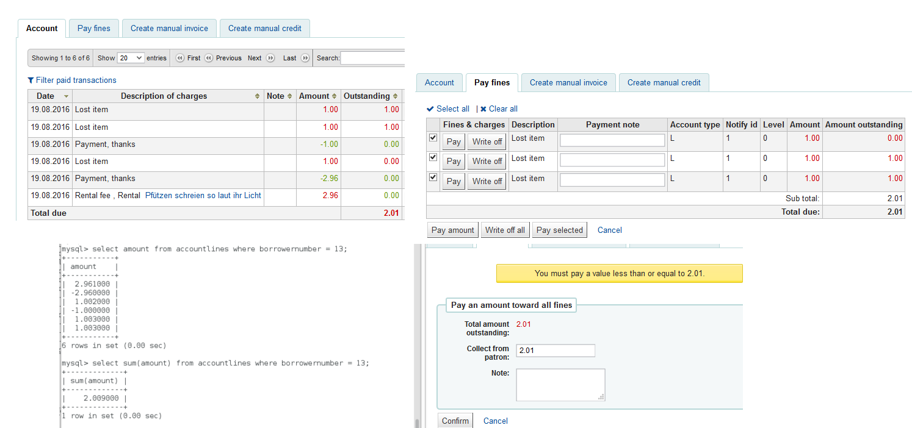Click the Previous page arrow icon
Screen dimensions: 912x428
[x=209, y=58]
